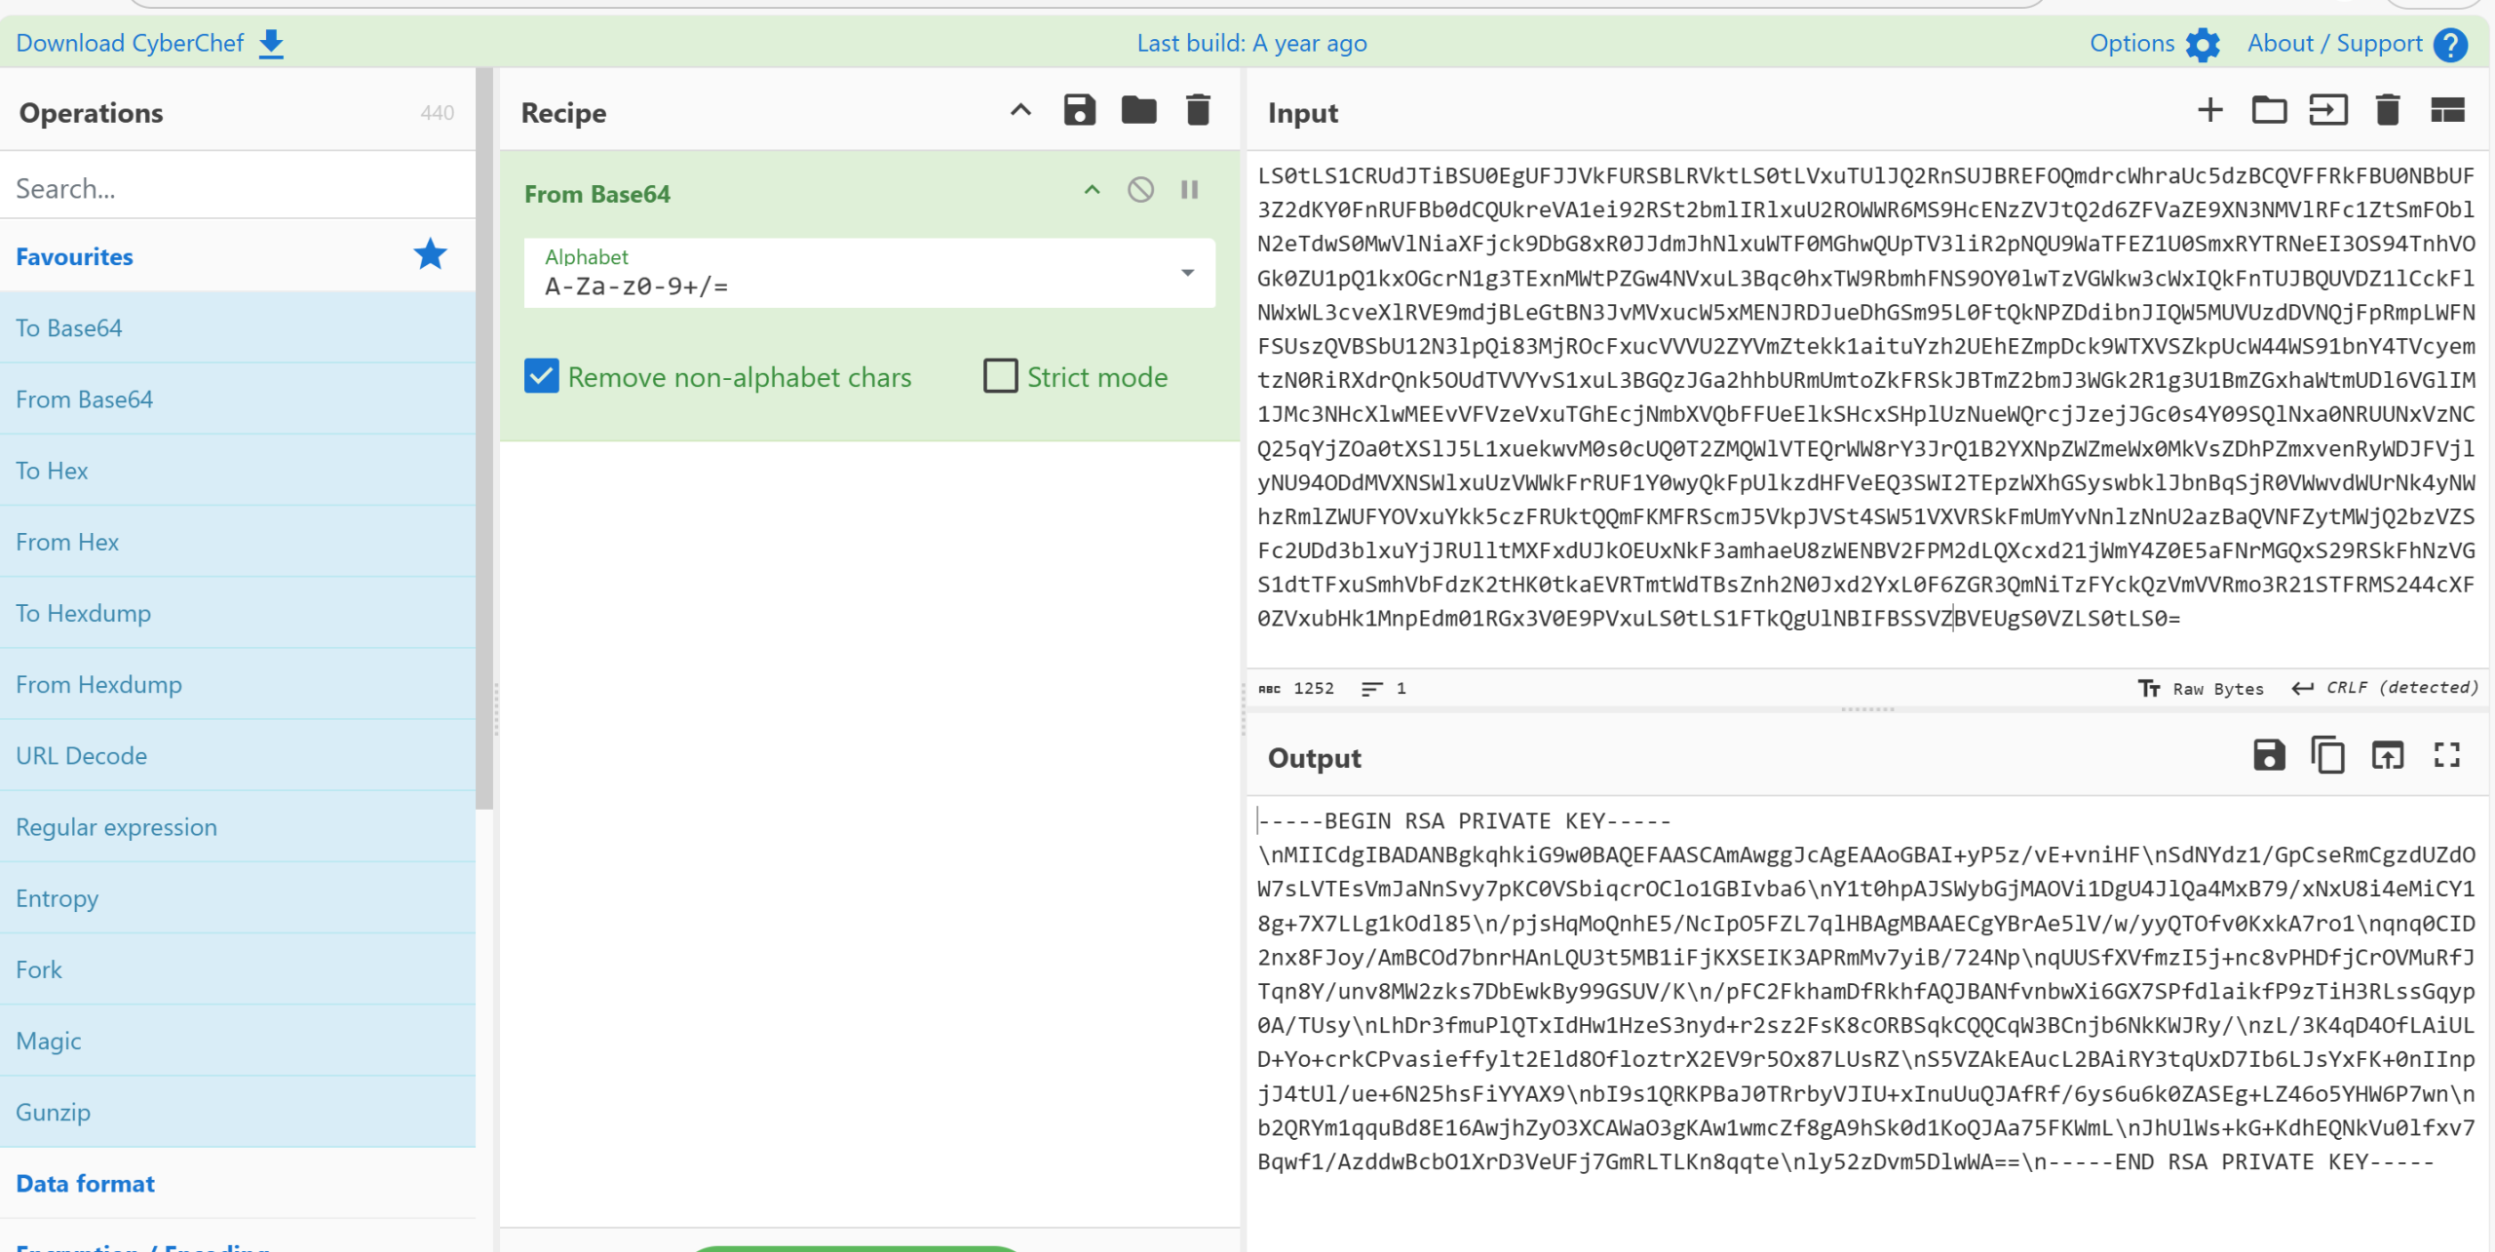
Task: Disable the From Base64 operation
Action: [x=1140, y=190]
